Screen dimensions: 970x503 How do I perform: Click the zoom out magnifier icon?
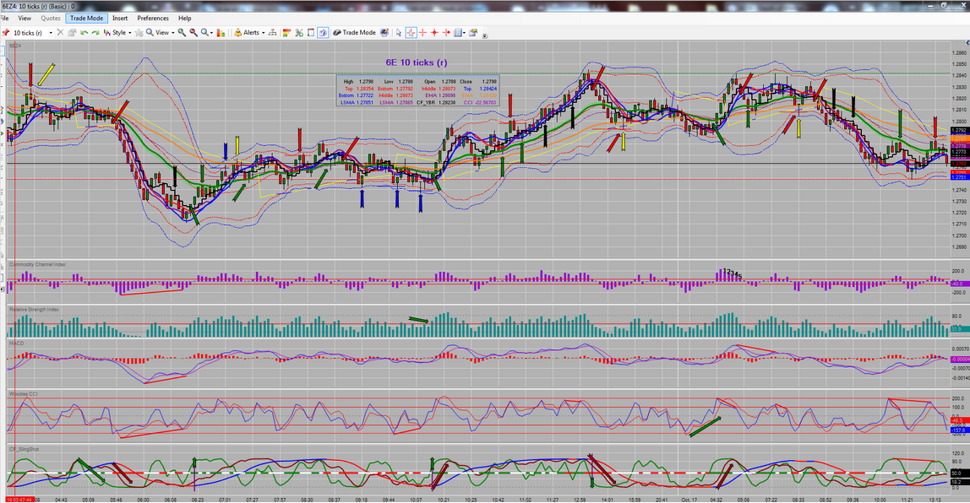(x=193, y=33)
